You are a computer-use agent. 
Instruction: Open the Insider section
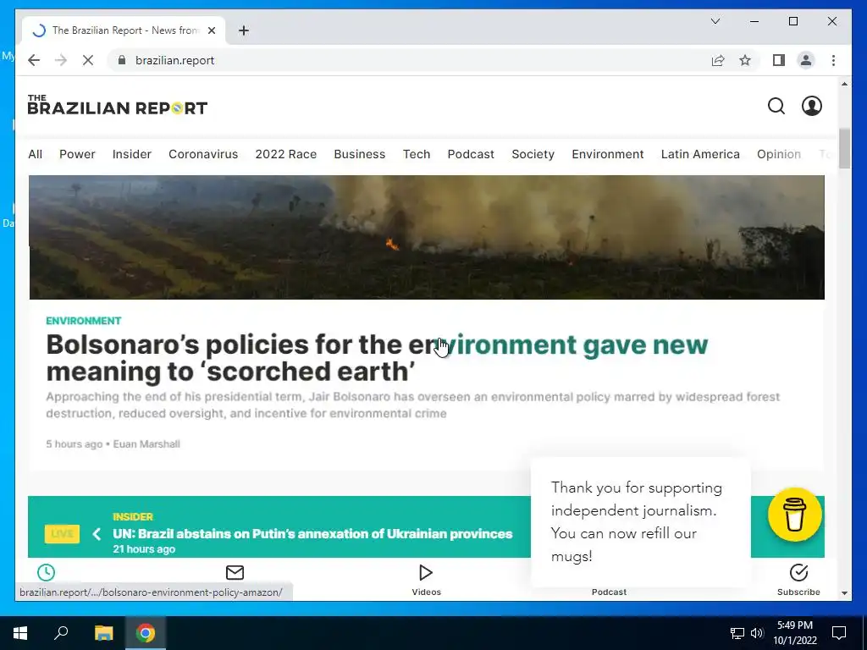point(131,154)
